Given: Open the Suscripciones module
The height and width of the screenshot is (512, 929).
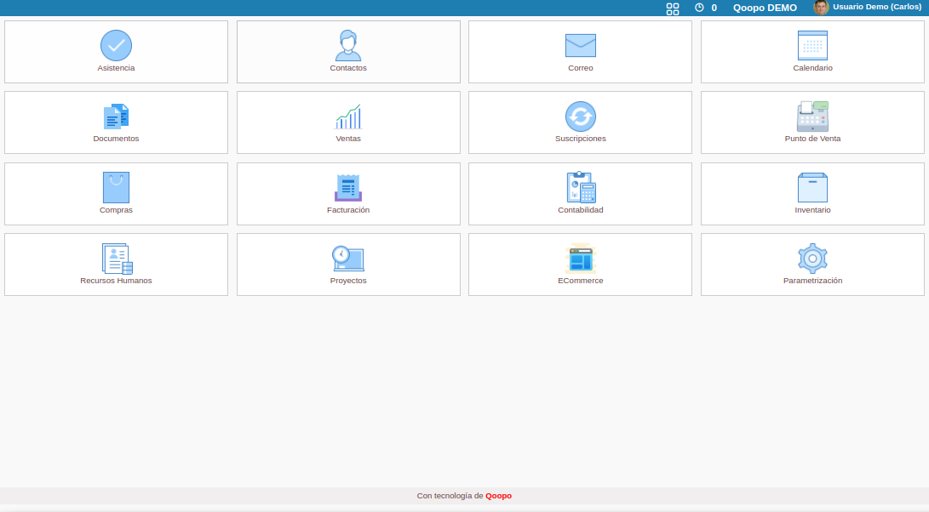Looking at the screenshot, I should (580, 122).
